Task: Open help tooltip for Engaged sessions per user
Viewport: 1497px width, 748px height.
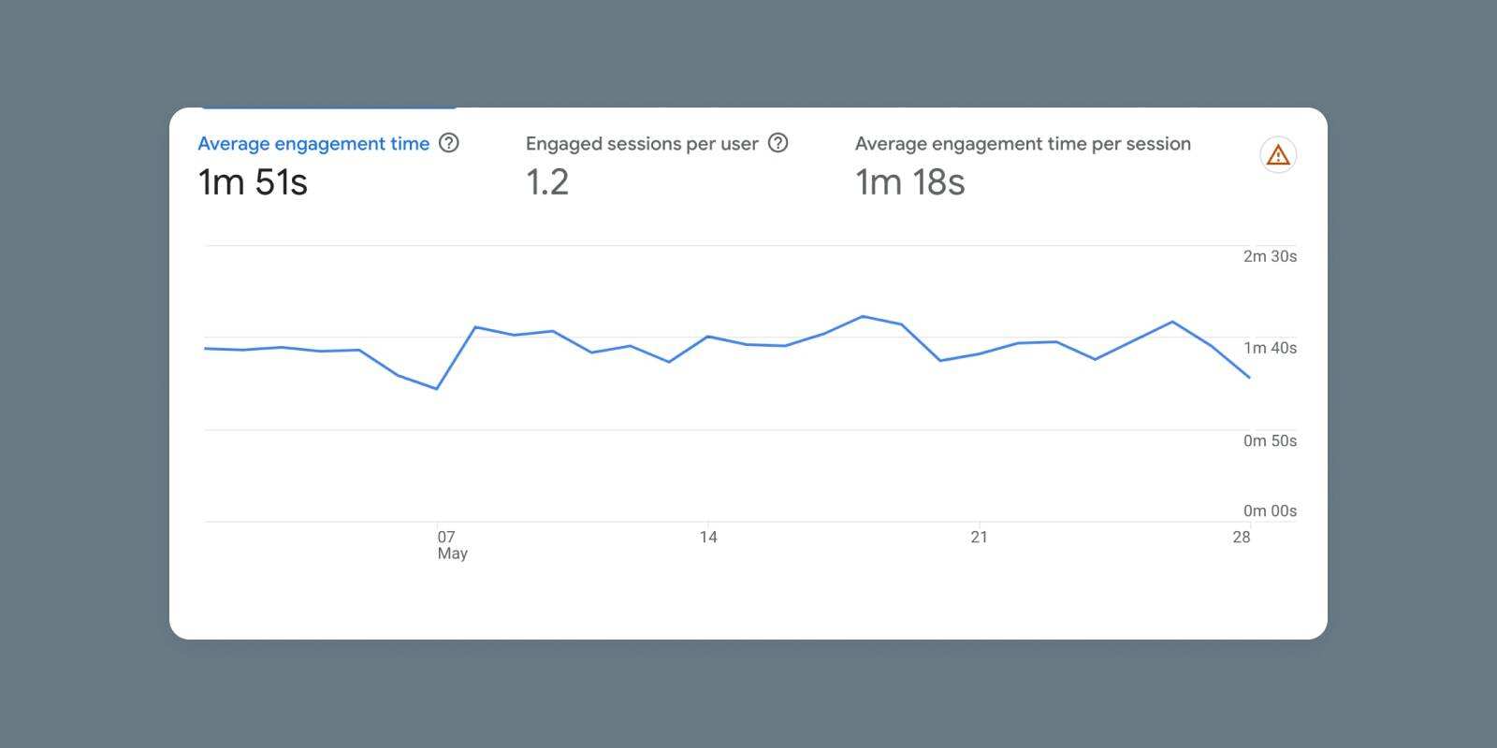Action: coord(778,143)
